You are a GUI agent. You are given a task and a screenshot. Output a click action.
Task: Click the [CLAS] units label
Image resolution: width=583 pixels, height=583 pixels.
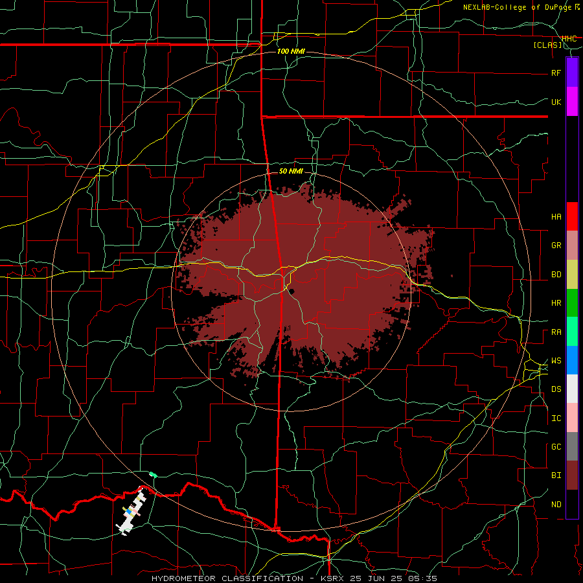click(548, 45)
